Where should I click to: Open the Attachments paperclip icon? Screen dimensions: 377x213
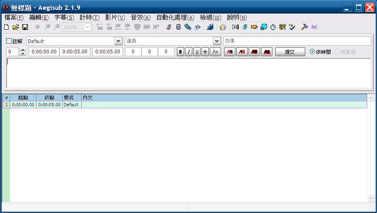click(188, 27)
